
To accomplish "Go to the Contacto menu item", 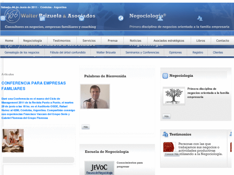I will [x=222, y=40].
